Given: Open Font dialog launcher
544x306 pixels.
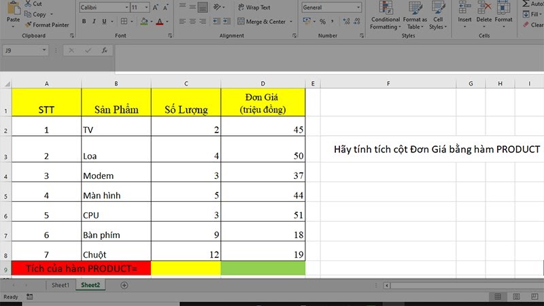Looking at the screenshot, I should 170,35.
